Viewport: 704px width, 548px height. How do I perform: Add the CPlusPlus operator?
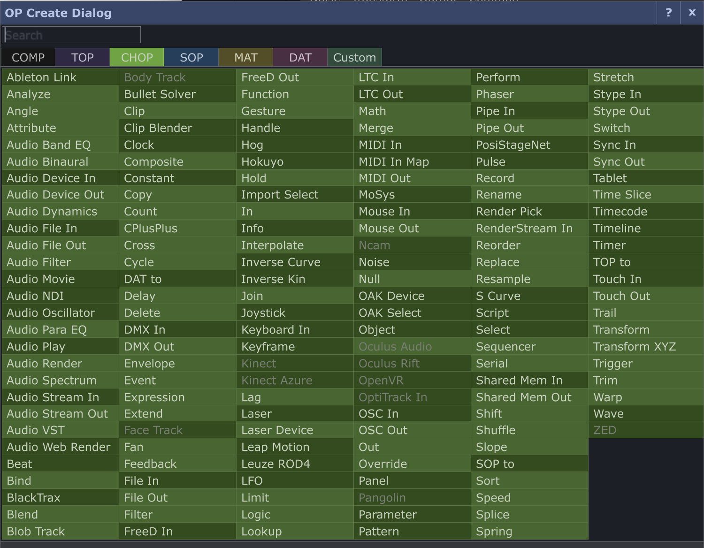tap(177, 228)
